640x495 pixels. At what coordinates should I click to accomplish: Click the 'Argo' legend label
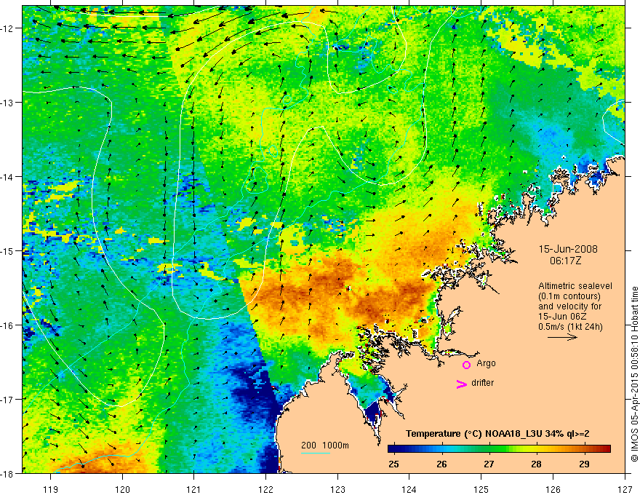[x=486, y=363]
